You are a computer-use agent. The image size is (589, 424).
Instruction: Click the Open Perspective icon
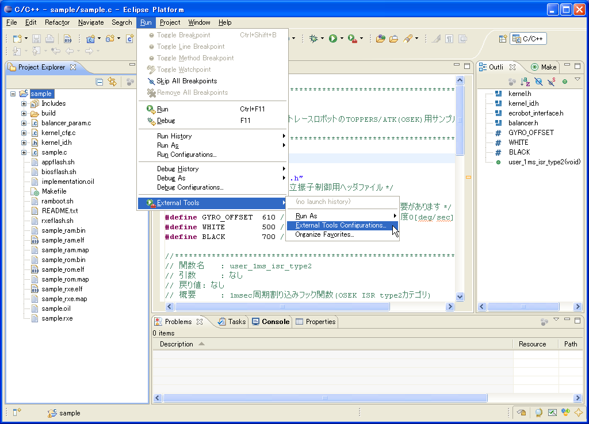click(x=503, y=38)
